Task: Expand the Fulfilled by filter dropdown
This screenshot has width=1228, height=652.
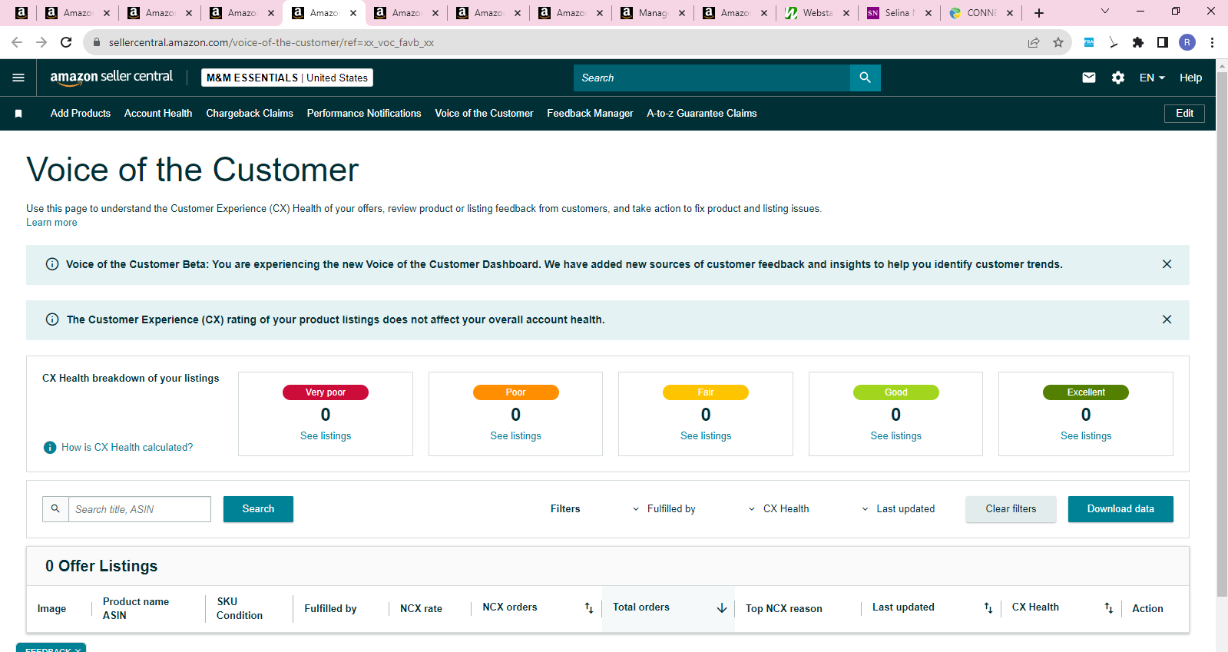Action: (x=664, y=508)
